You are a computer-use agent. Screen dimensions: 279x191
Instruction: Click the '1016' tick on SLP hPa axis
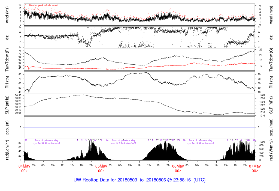point(262,116)
